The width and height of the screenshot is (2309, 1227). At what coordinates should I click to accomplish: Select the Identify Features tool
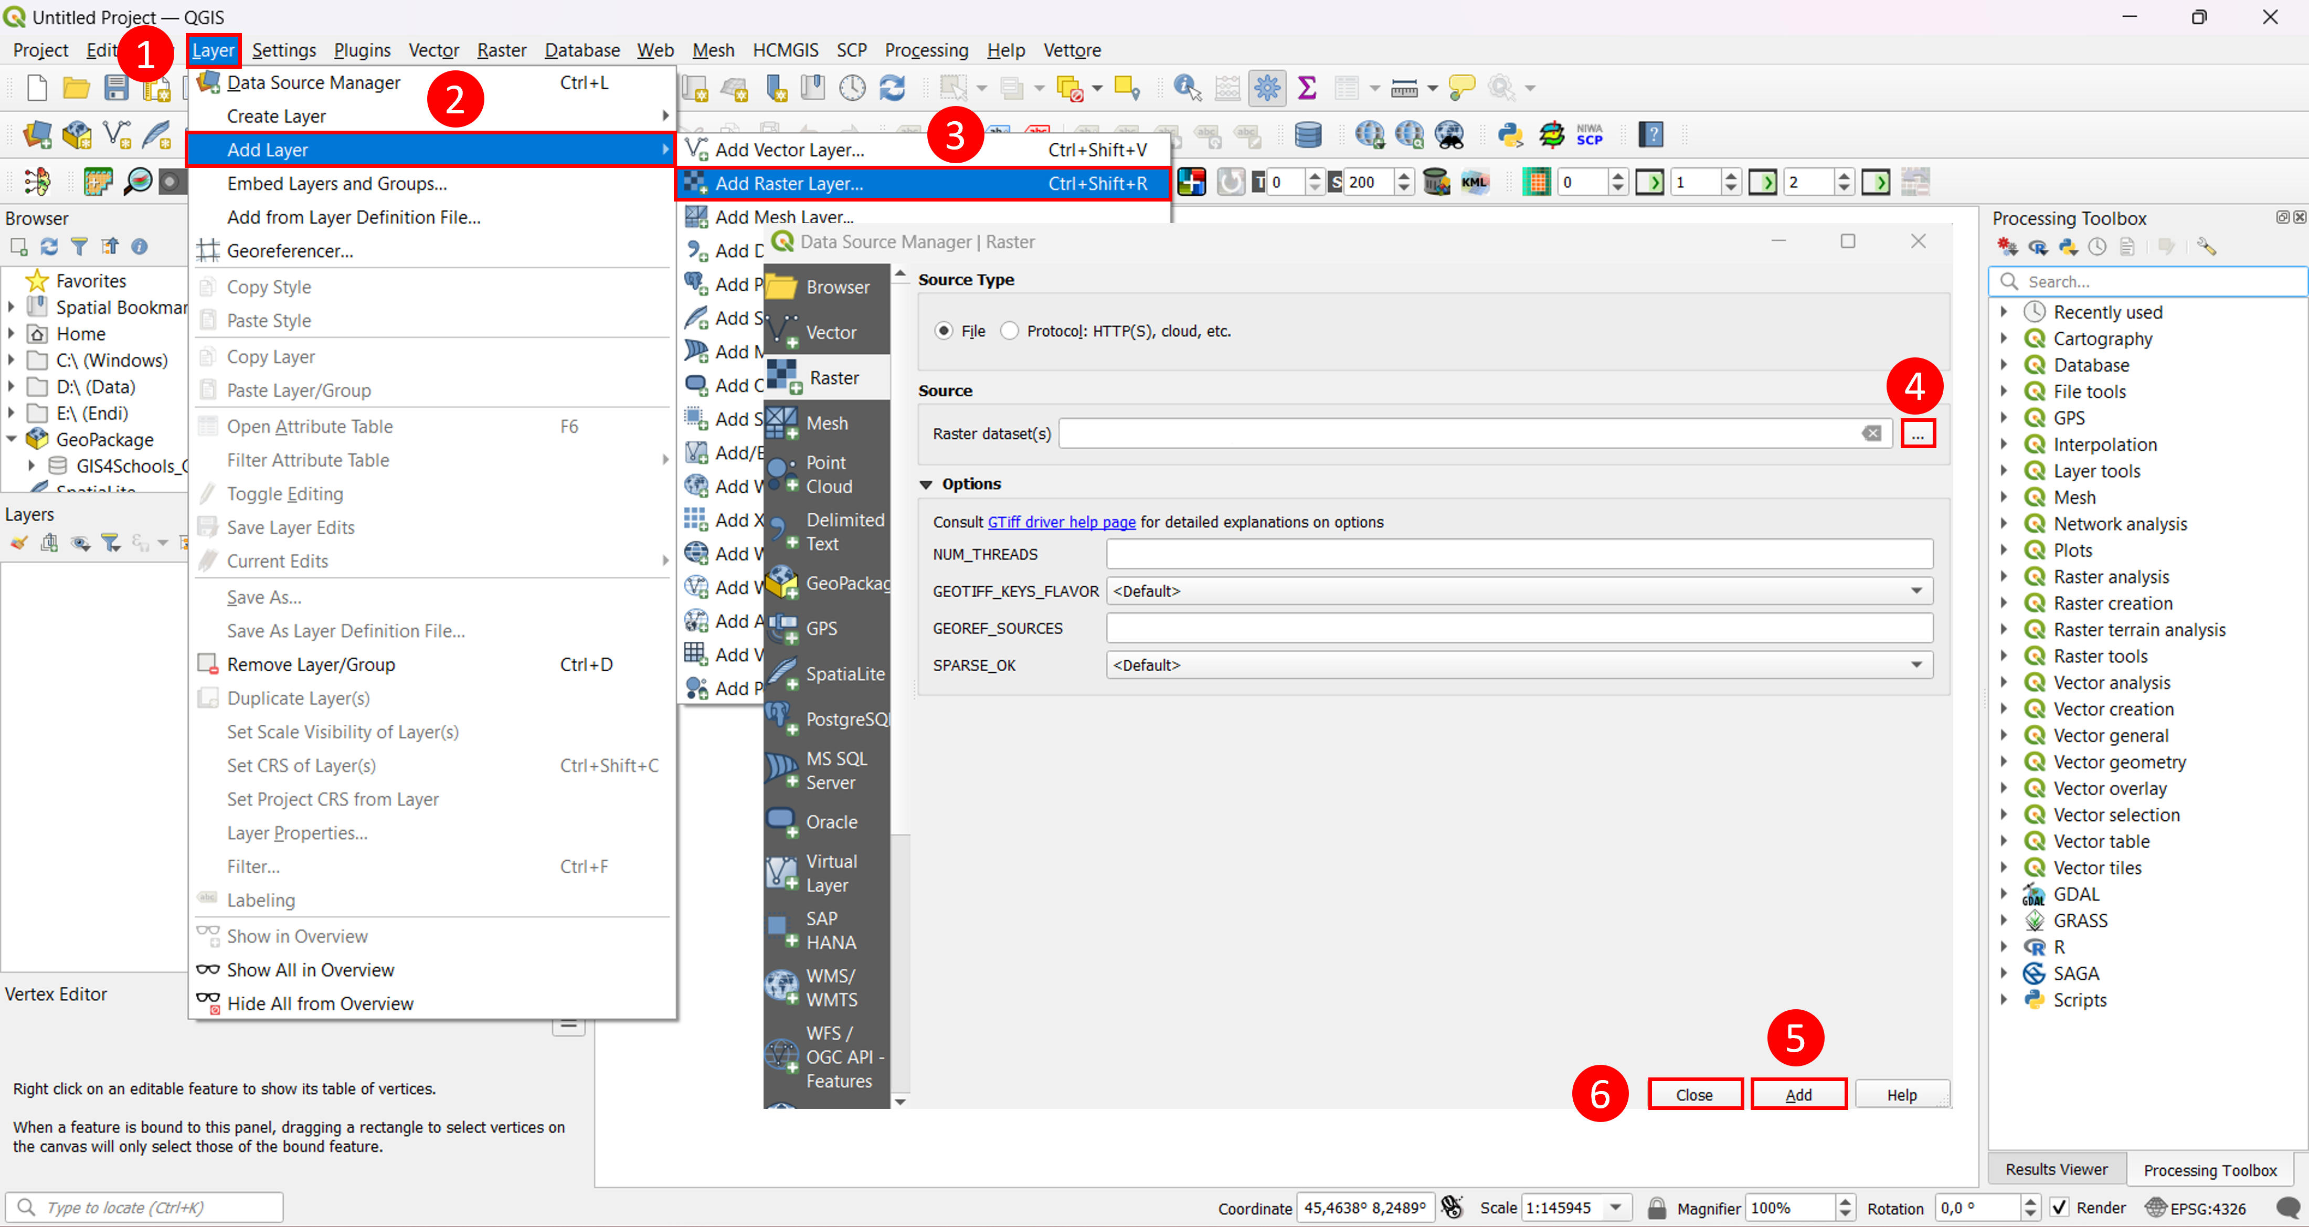(1187, 88)
